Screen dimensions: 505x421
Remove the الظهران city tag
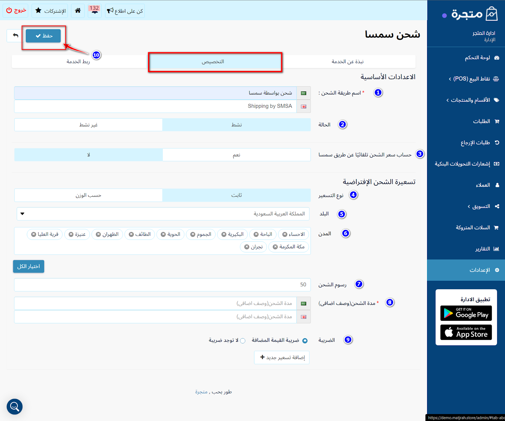tap(98, 234)
